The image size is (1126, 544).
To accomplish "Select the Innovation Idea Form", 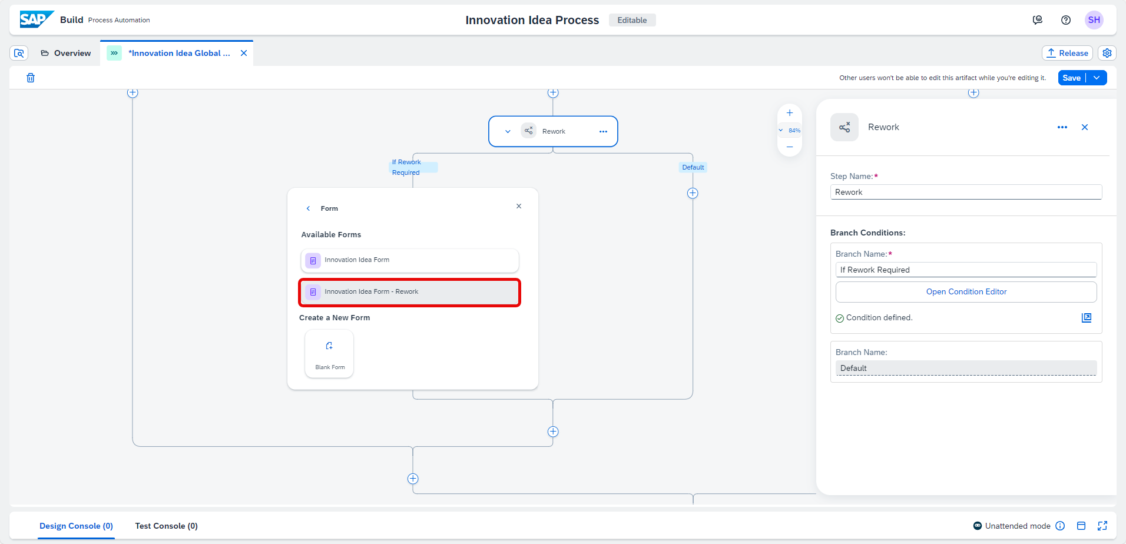I will pos(410,260).
